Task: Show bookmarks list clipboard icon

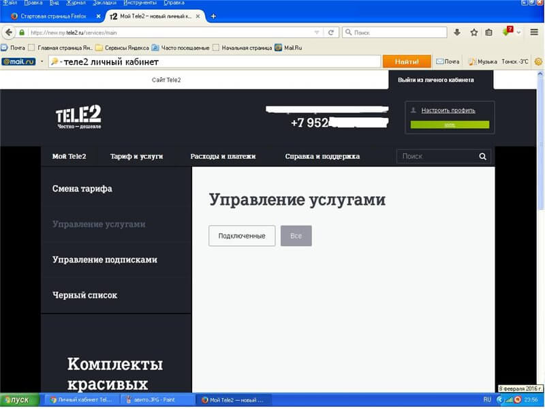Action: [488, 32]
